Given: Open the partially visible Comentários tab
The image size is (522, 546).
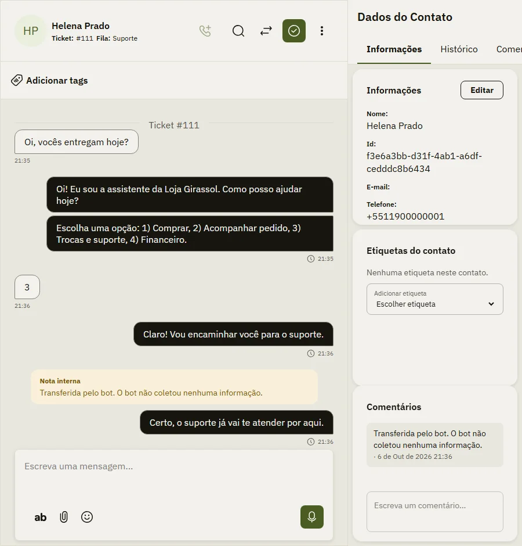Looking at the screenshot, I should pyautogui.click(x=509, y=49).
